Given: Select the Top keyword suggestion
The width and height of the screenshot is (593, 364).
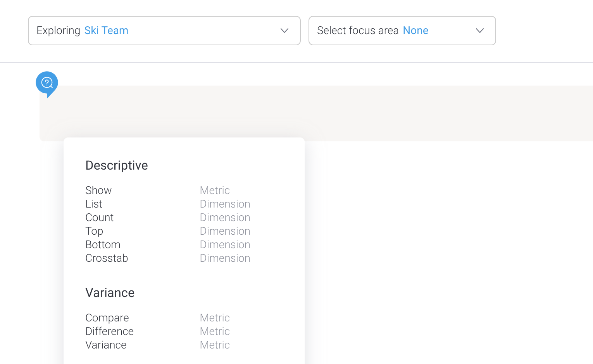Looking at the screenshot, I should (x=94, y=231).
